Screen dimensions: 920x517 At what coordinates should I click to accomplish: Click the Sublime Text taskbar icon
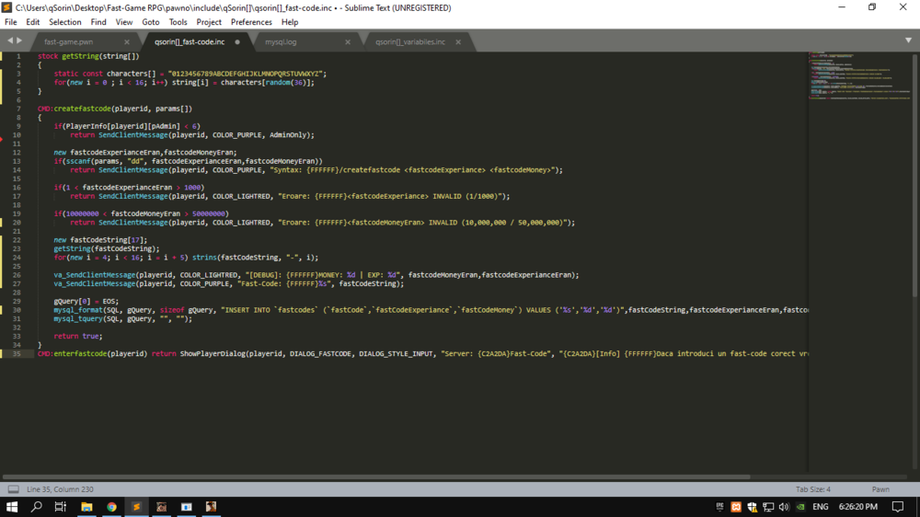[136, 507]
